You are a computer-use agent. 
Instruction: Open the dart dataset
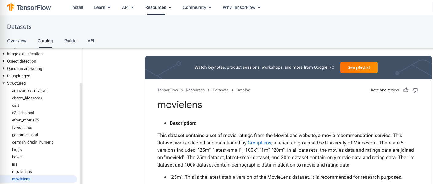click(16, 105)
